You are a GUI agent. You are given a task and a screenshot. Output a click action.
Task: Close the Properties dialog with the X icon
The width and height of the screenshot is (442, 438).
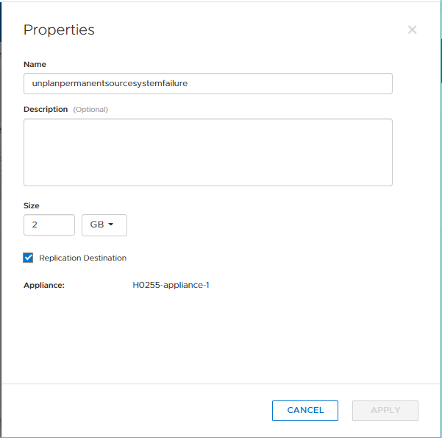[412, 29]
